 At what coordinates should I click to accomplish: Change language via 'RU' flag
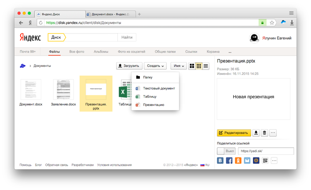[205, 165]
